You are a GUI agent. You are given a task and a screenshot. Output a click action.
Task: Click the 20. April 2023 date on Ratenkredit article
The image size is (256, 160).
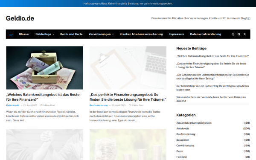(30, 105)
